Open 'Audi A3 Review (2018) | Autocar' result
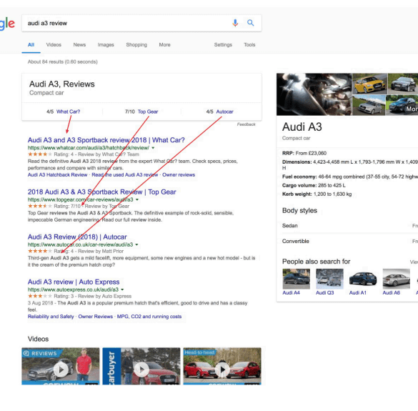This screenshot has height=411, width=418. 77,237
